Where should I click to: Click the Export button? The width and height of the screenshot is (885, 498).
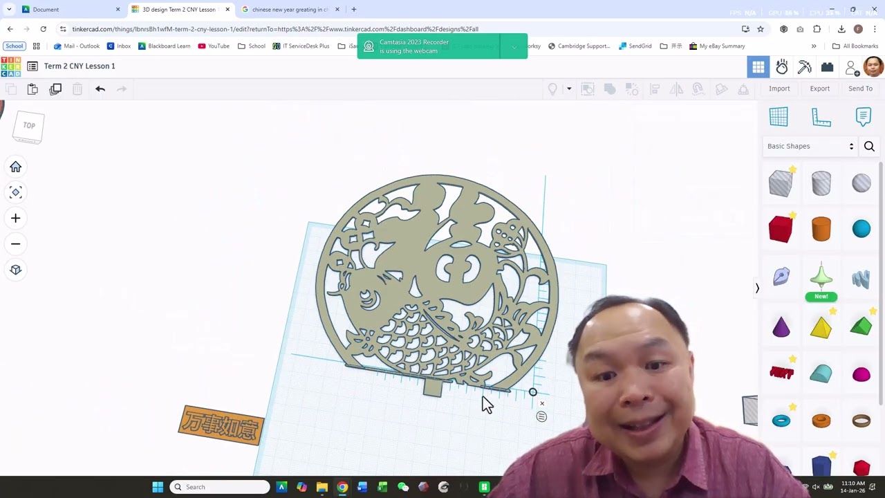(x=820, y=89)
